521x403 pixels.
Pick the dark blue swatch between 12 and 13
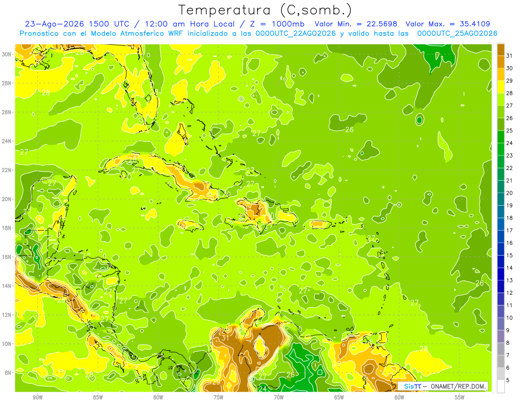coord(501,286)
